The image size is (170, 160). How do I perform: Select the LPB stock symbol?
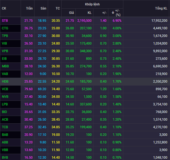pyautogui.click(x=5, y=104)
